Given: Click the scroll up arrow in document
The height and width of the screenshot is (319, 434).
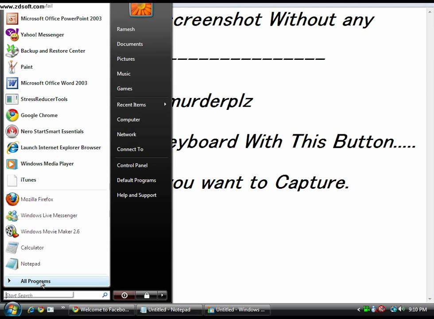Looking at the screenshot, I should [x=430, y=12].
